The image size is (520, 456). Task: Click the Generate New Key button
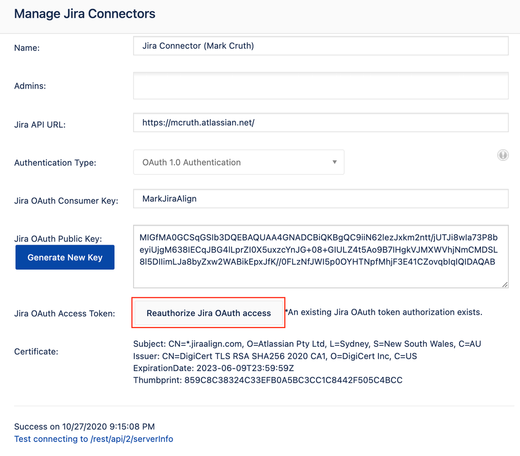click(x=65, y=257)
